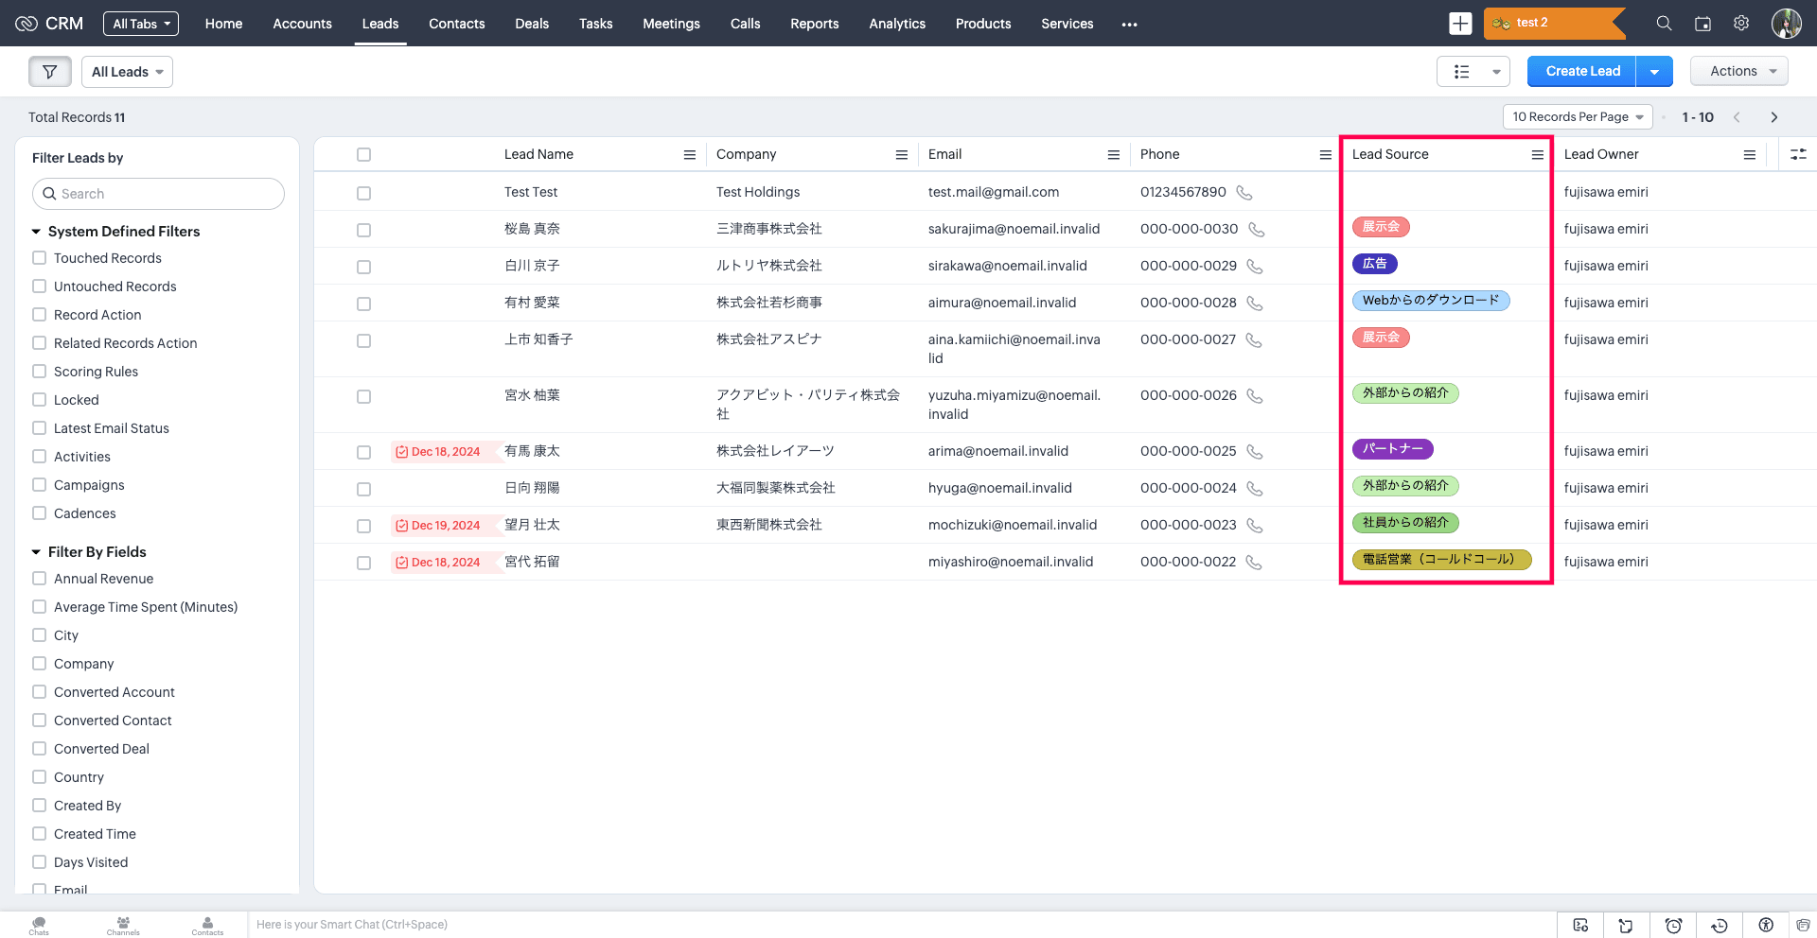
Task: Click phone icon beside 000-000-0030
Action: click(x=1256, y=230)
